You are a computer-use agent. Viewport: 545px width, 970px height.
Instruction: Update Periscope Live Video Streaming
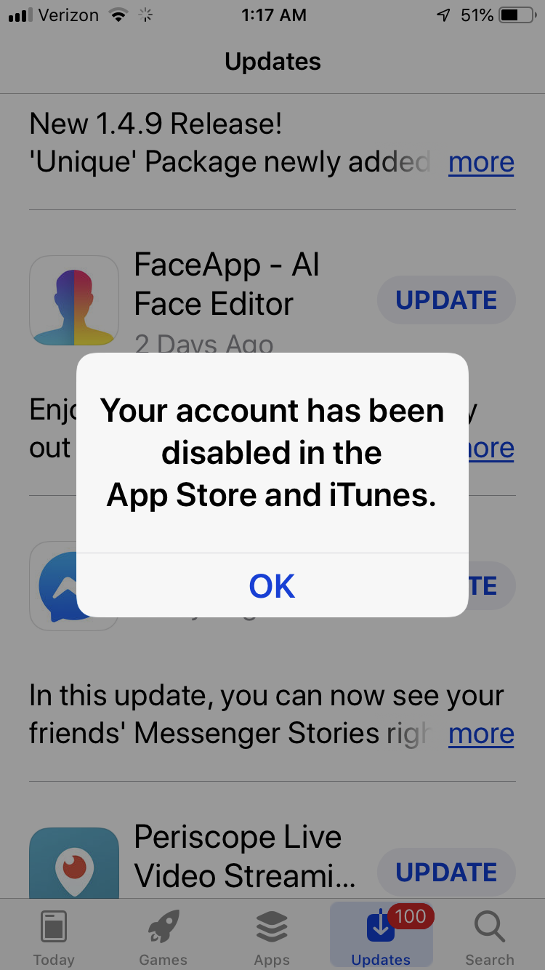446,872
